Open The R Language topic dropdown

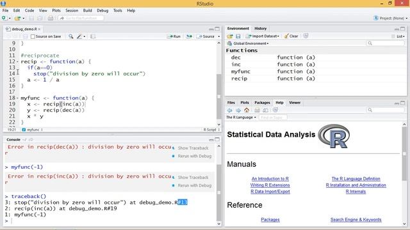[x=241, y=118]
